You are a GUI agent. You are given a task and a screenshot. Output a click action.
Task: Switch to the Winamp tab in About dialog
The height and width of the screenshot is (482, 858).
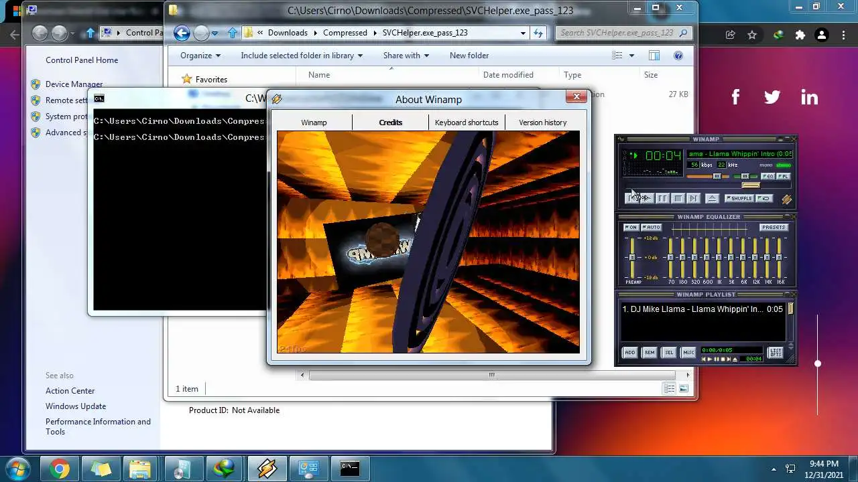pyautogui.click(x=314, y=123)
